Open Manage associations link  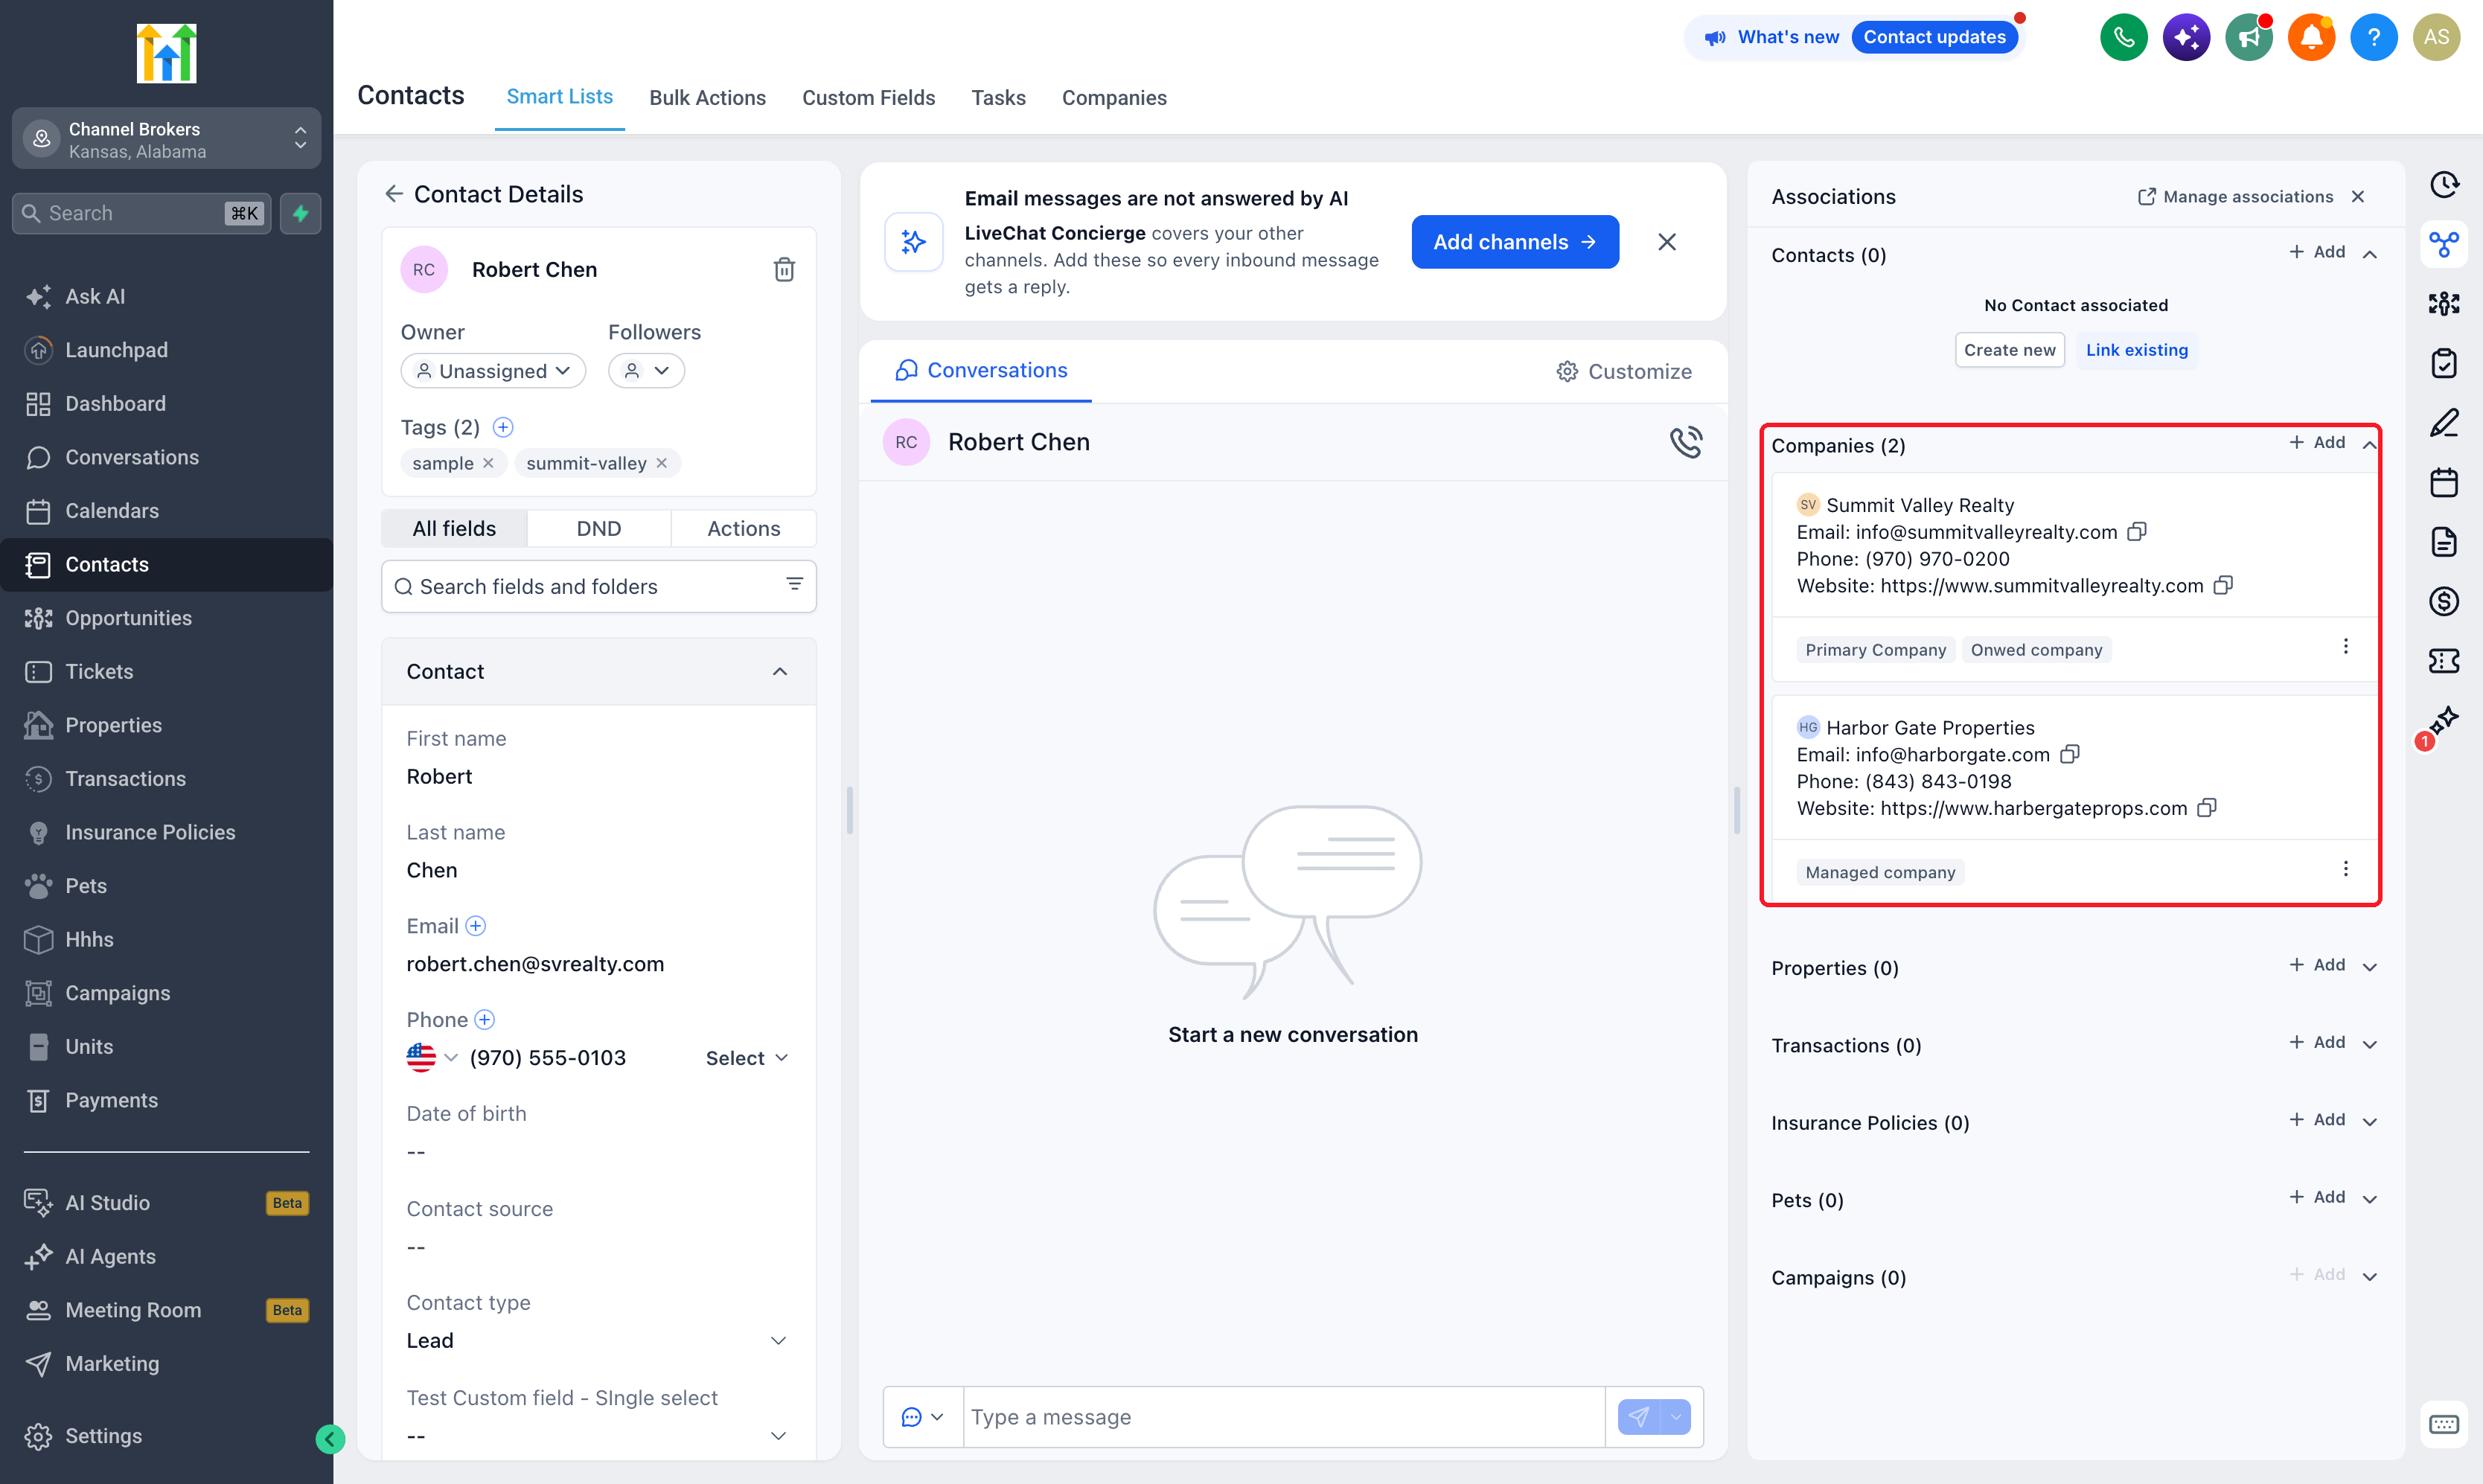[x=2235, y=197]
